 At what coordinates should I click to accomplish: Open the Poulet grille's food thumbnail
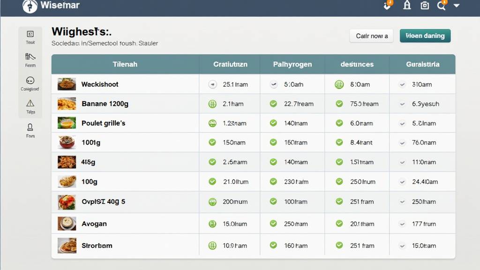point(67,123)
